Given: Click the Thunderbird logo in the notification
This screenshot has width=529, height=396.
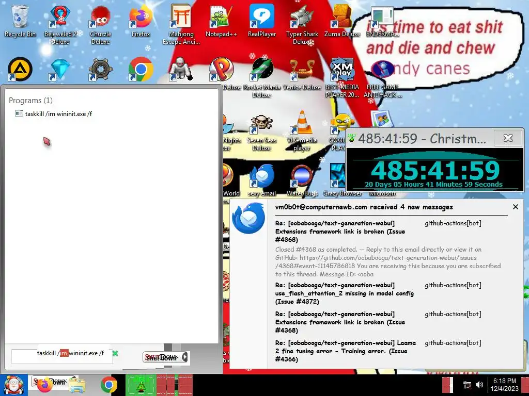Looking at the screenshot, I should [248, 218].
